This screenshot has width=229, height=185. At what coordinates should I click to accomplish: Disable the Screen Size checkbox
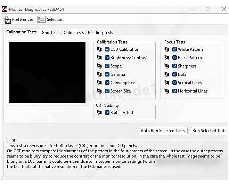(x=107, y=91)
